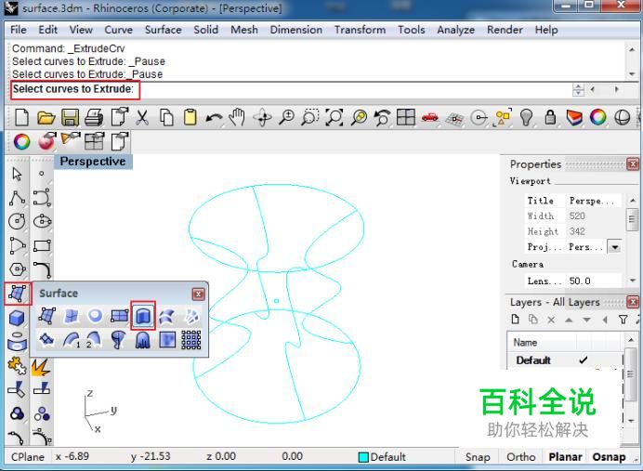Select the Rotate view tool
This screenshot has width=643, height=471.
tap(262, 118)
